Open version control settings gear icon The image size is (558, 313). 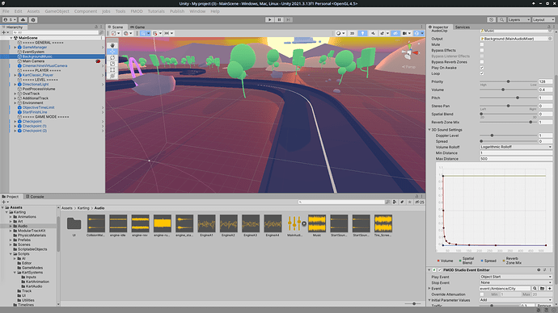pyautogui.click(x=33, y=20)
